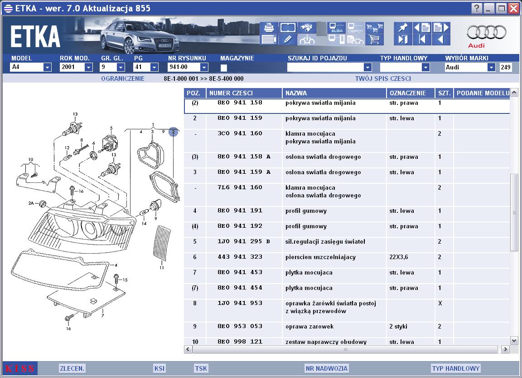Click the PODANIE MODELU column header
The height and width of the screenshot is (378, 522).
point(482,93)
